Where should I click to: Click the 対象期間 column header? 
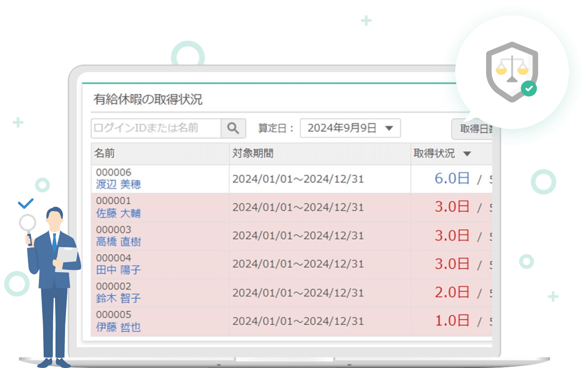253,153
